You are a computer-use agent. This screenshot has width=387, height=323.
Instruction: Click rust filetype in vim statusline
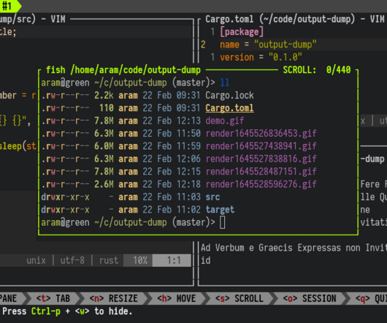pyautogui.click(x=109, y=261)
